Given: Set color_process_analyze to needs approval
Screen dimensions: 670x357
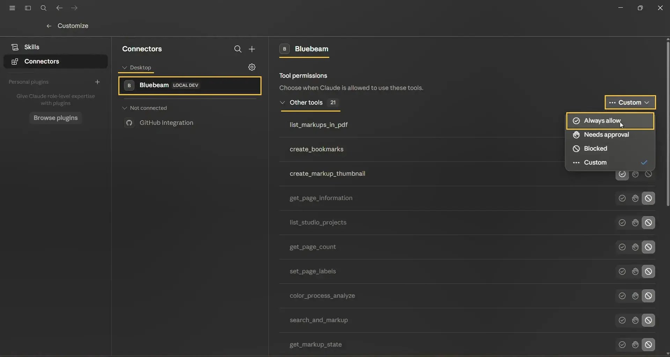Looking at the screenshot, I should (x=635, y=296).
